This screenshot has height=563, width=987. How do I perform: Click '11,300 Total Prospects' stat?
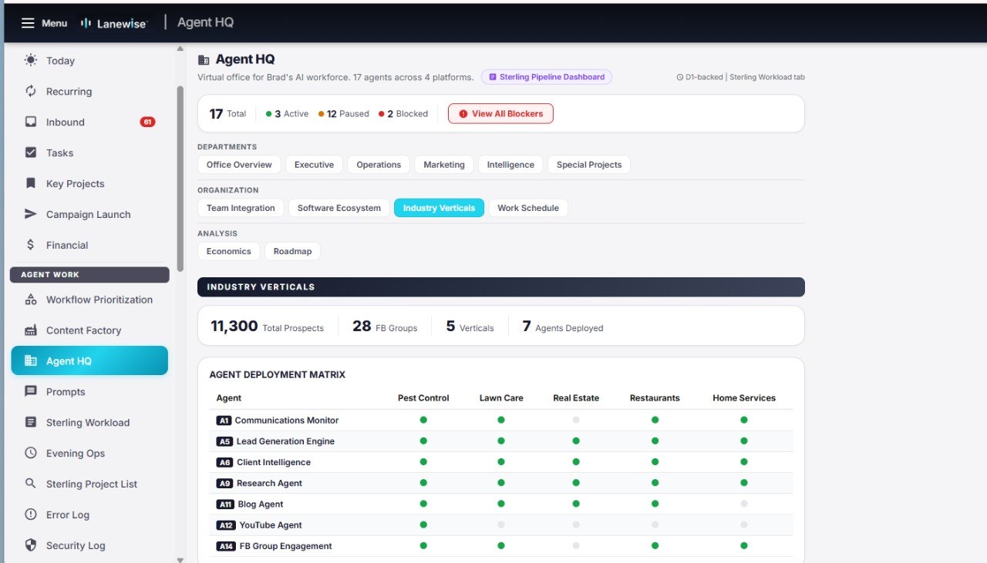pyautogui.click(x=267, y=327)
